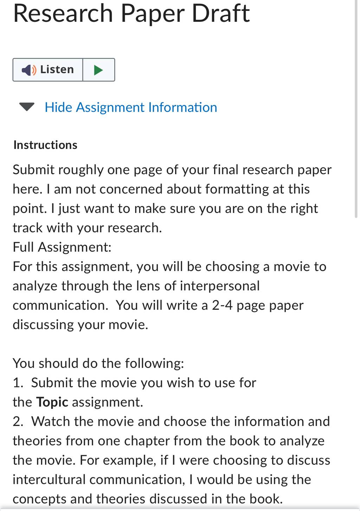Viewport: 360px width, 511px height.
Task: Select list item 2 starting Watch the movie
Action: [172, 460]
